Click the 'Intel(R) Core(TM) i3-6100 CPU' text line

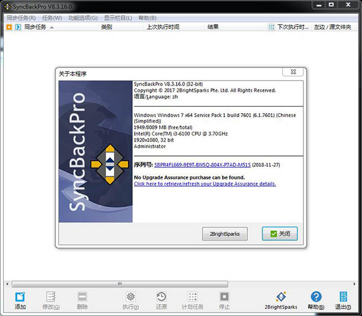180,134
